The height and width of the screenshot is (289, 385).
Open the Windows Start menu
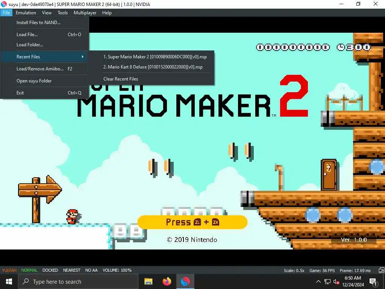pos(9,281)
